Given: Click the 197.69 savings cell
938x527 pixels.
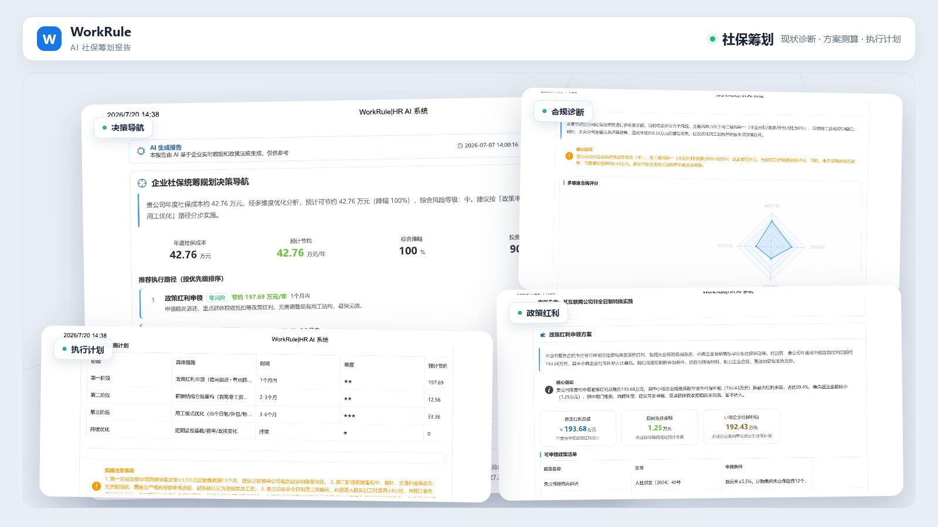Looking at the screenshot, I should click(x=436, y=382).
